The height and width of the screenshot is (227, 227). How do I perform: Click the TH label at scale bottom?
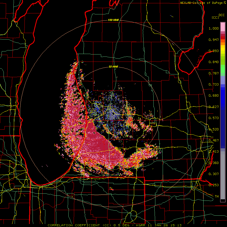click(x=217, y=196)
